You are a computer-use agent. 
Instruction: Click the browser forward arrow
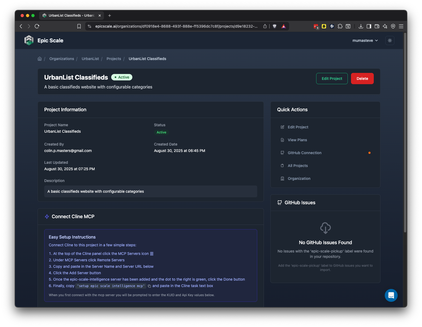tap(29, 26)
